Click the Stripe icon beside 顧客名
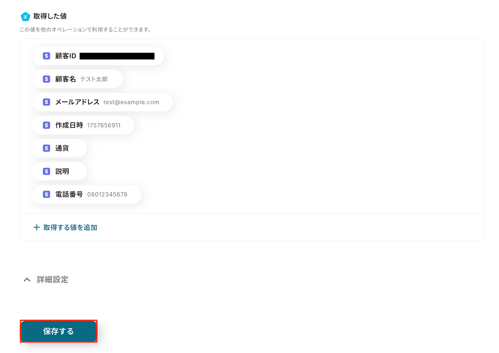499x353 pixels. [46, 79]
